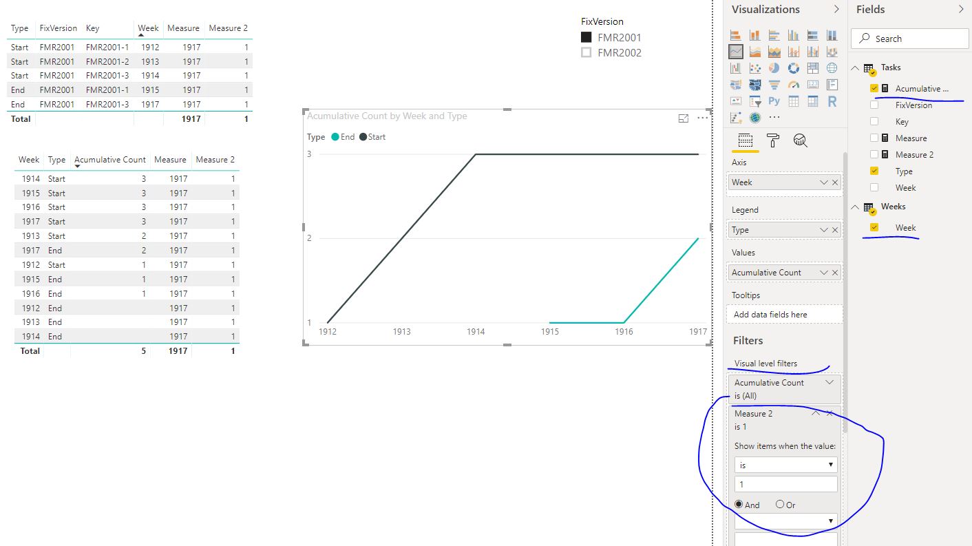The height and width of the screenshot is (546, 972).
Task: Collapse the Tasks table in Fields
Action: (x=856, y=67)
